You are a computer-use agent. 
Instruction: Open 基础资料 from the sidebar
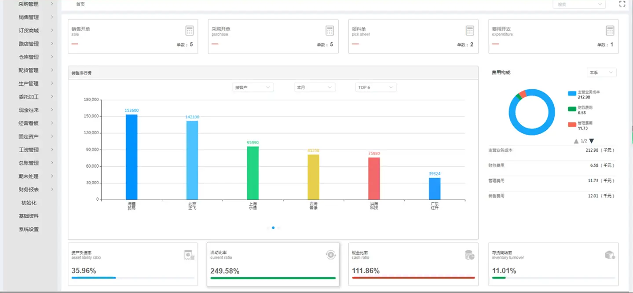coord(29,216)
